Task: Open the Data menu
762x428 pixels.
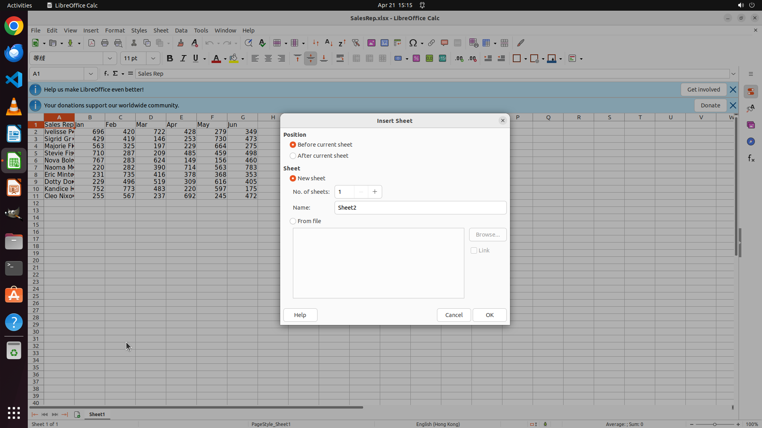Action: pos(181,31)
